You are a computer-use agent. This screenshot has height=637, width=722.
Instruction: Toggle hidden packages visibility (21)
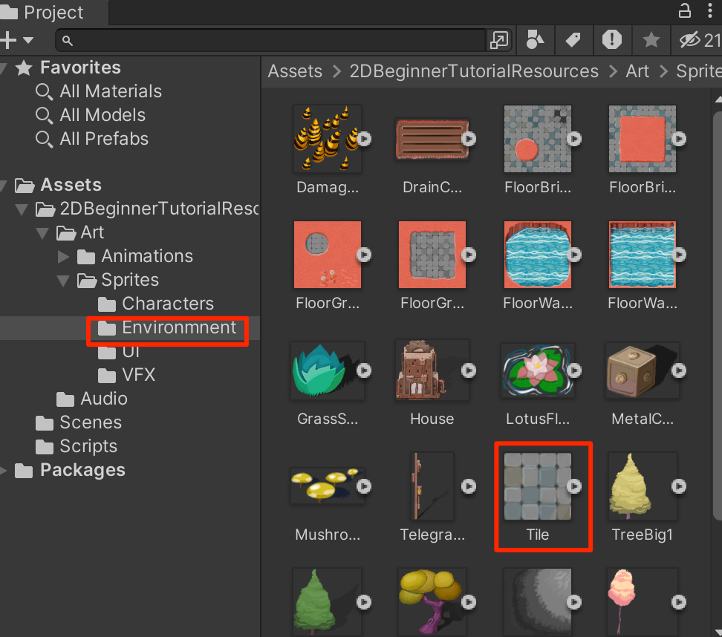click(700, 41)
